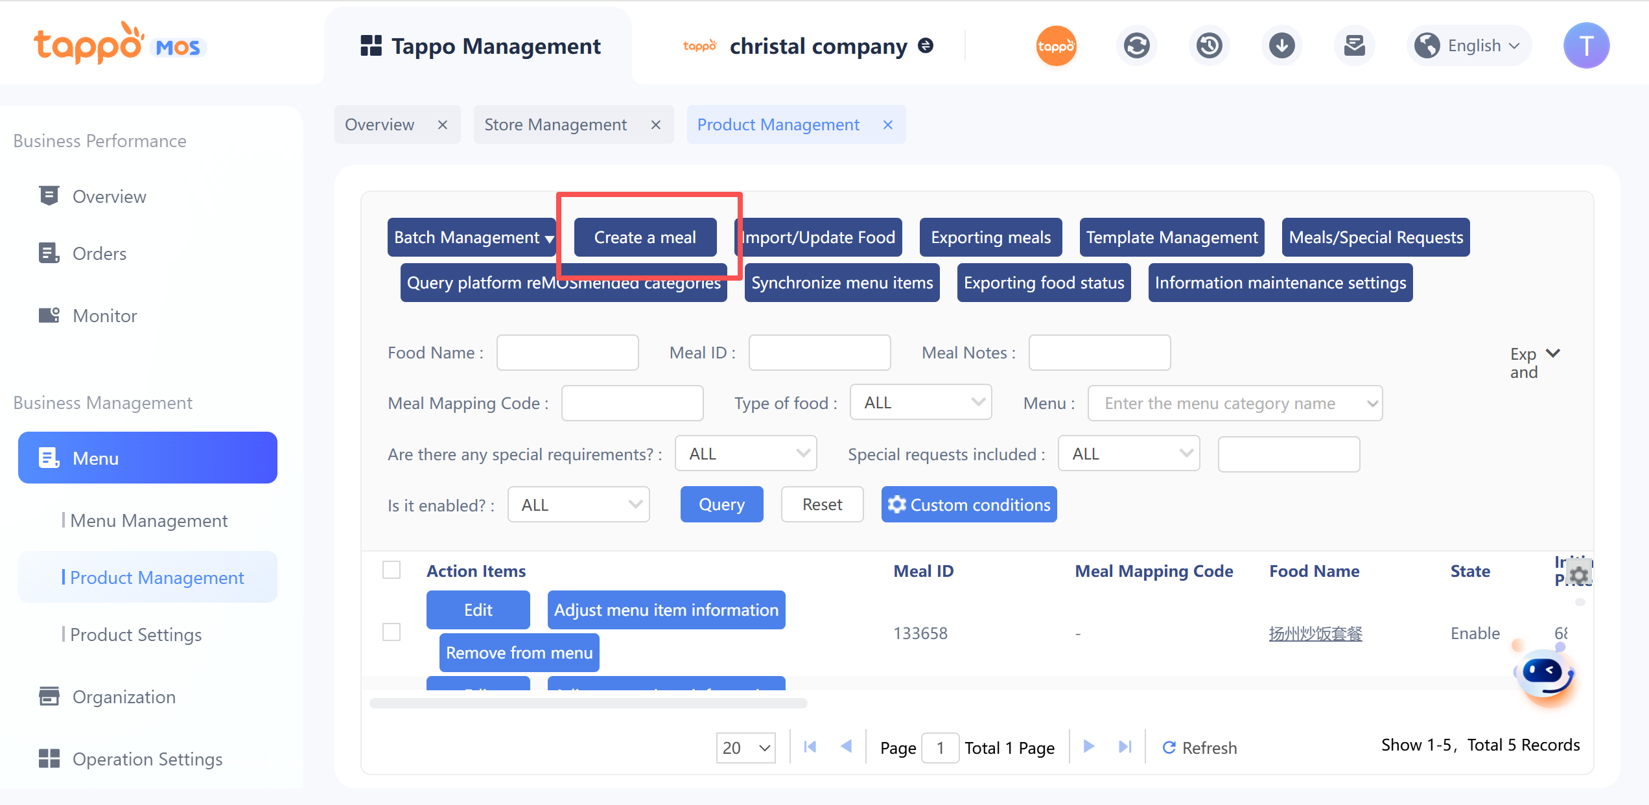Check the row checkbox for meal 133658
Screen dimensions: 1649x805
click(392, 632)
